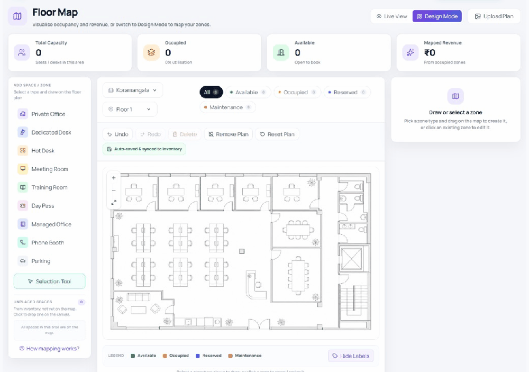Click the Reserved legend color swatch

coord(198,356)
